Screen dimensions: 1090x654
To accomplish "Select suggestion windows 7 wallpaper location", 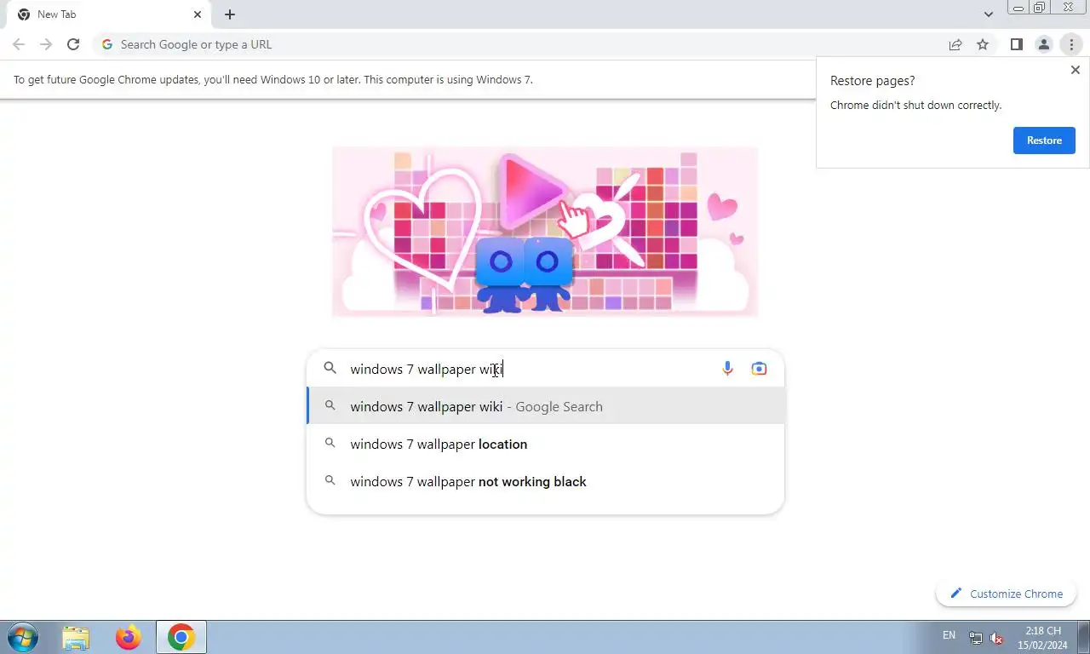I will point(546,444).
